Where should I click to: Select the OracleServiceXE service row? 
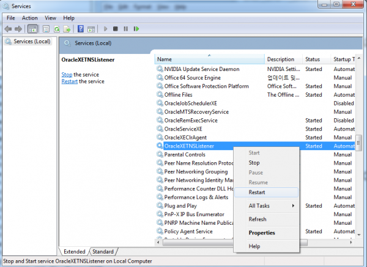[183, 129]
